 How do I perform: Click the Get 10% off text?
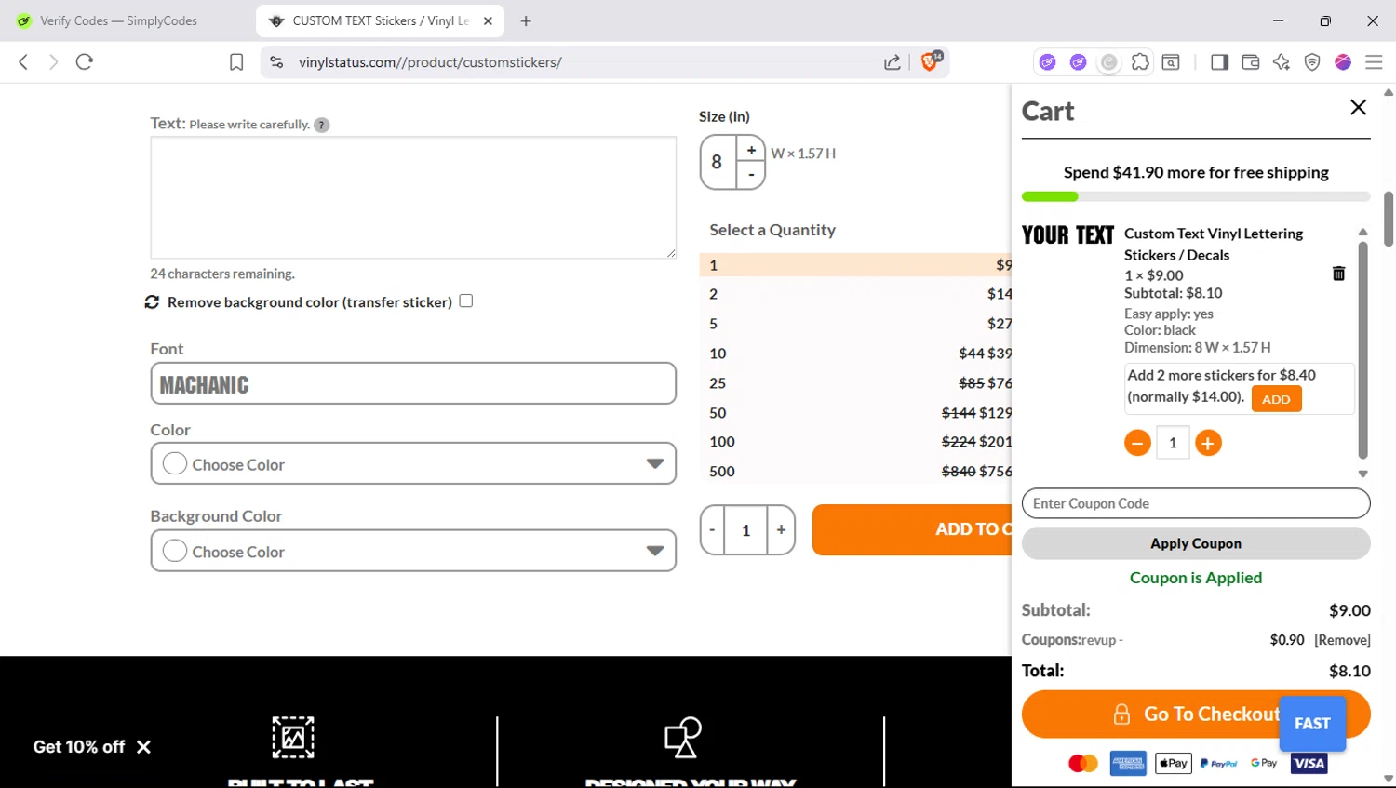click(x=79, y=747)
